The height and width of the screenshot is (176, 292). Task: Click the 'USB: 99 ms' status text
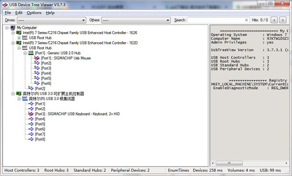pyautogui.click(x=270, y=170)
